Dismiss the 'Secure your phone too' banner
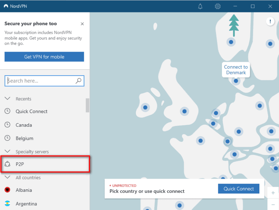The image size is (279, 210). coord(82,24)
